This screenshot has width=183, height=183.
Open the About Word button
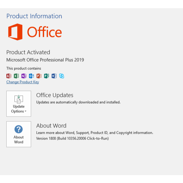19,134
